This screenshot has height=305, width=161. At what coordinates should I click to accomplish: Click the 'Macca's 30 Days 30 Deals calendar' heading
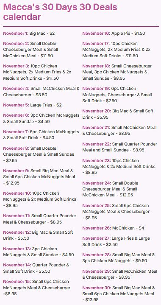(60, 12)
